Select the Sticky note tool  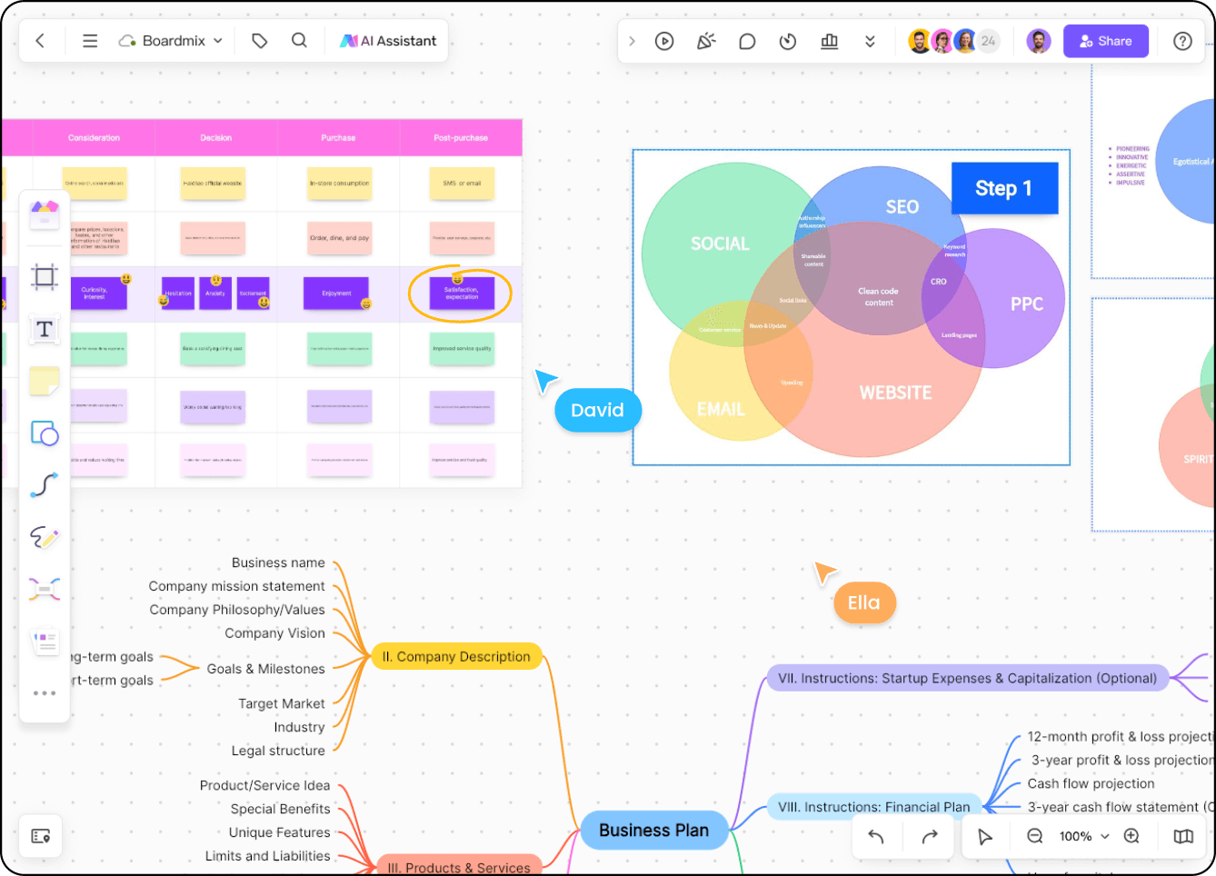tap(45, 381)
